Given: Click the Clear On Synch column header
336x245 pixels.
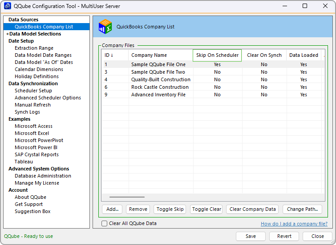Looking at the screenshot, I should [264, 55].
